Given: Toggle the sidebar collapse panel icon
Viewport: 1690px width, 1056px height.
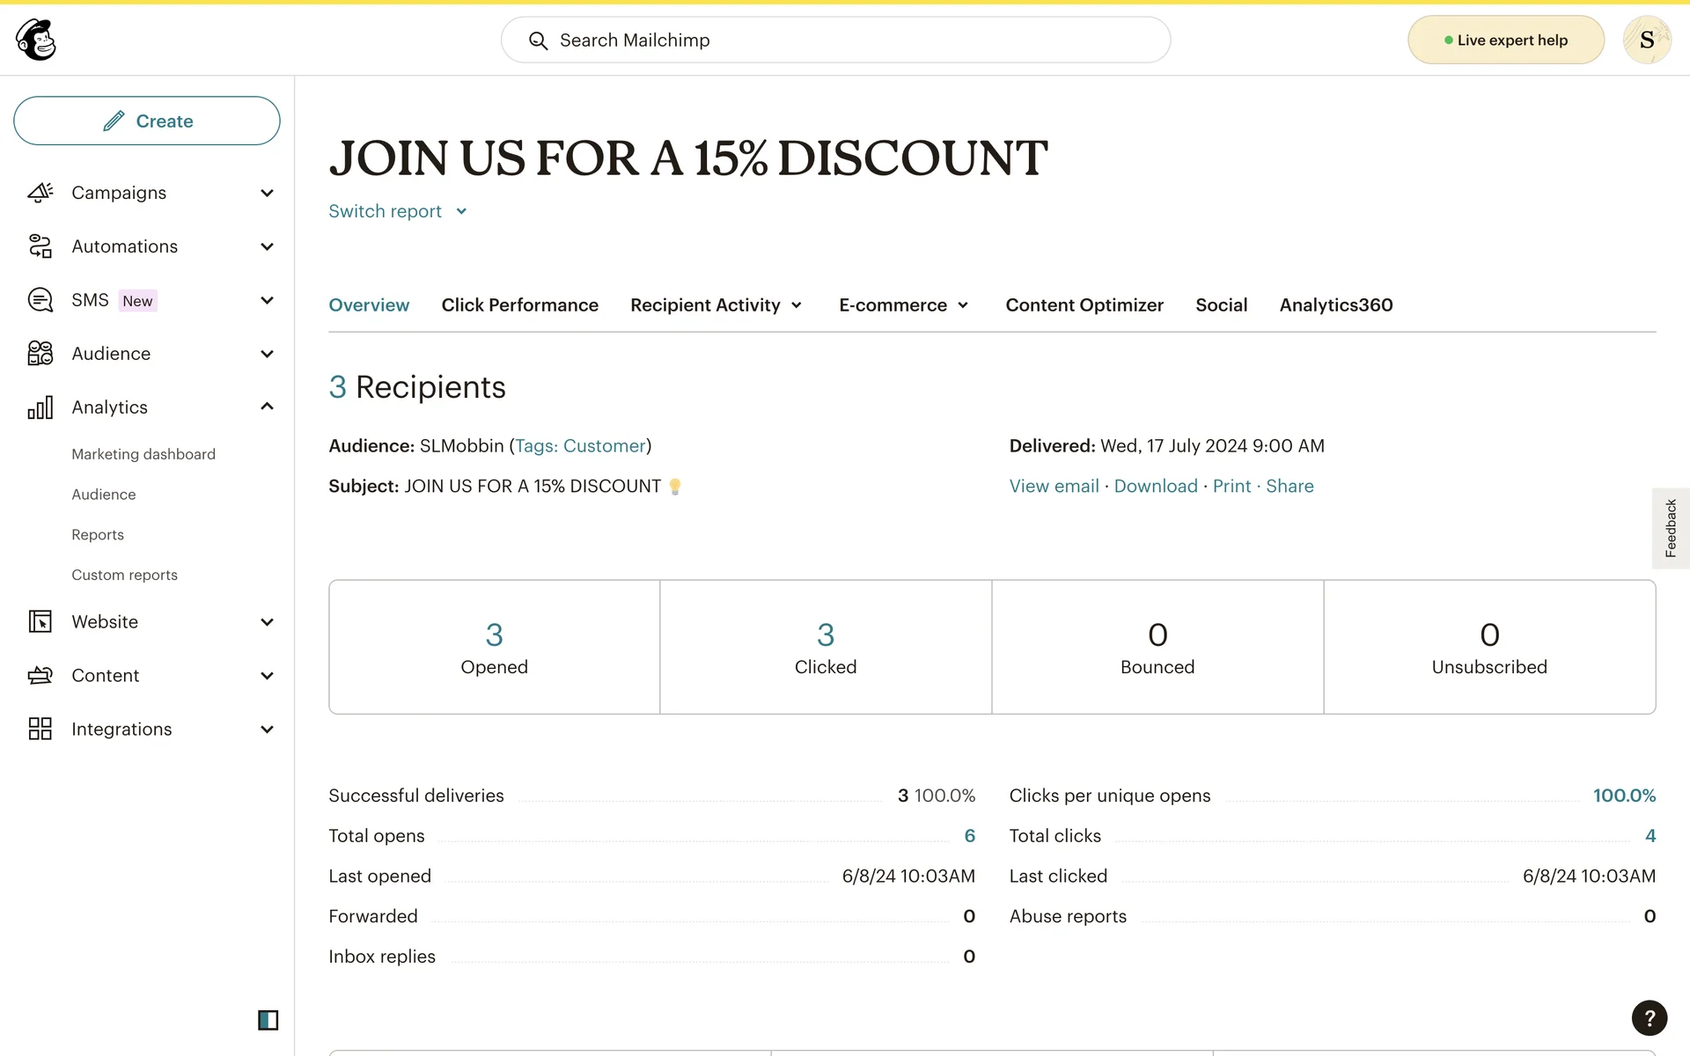Looking at the screenshot, I should point(268,1020).
